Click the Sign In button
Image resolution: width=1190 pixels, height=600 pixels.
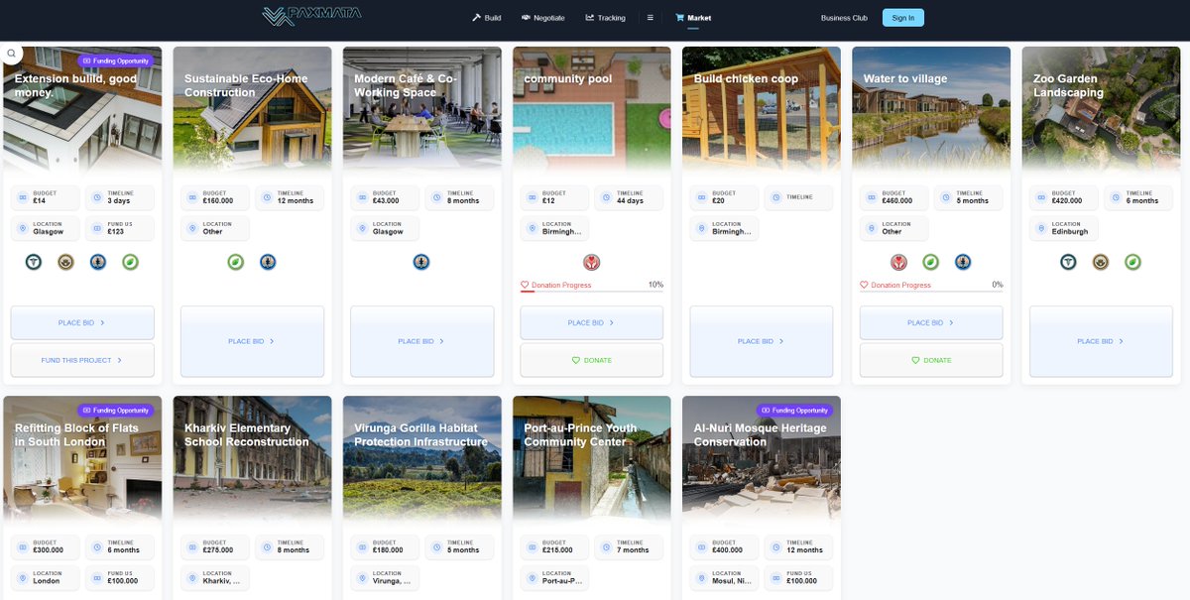[903, 18]
